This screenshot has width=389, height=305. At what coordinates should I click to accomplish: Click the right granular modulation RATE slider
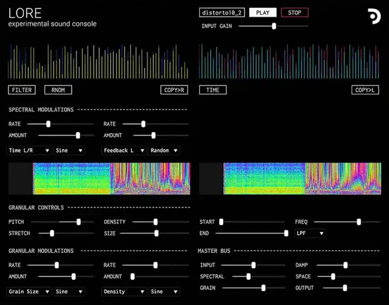[156, 265]
